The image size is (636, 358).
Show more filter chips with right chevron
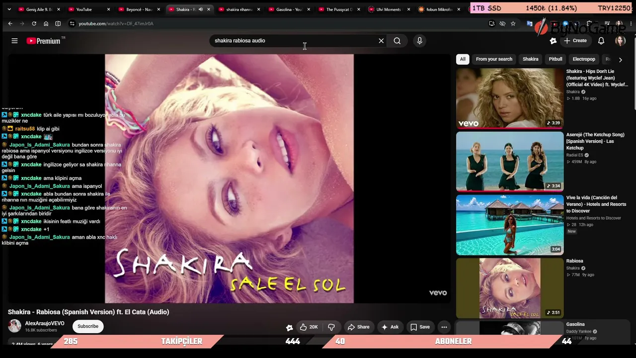(x=620, y=60)
